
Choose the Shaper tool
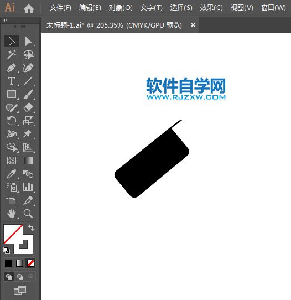tap(12, 107)
